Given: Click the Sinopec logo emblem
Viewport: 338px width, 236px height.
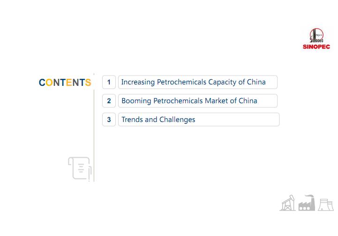Looking at the screenshot, I should (316, 36).
